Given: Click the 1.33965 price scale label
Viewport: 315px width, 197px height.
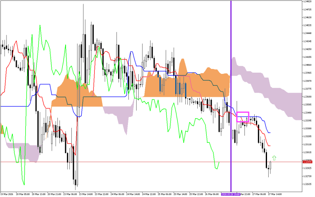Looking at the screenshot, I should (307, 73).
